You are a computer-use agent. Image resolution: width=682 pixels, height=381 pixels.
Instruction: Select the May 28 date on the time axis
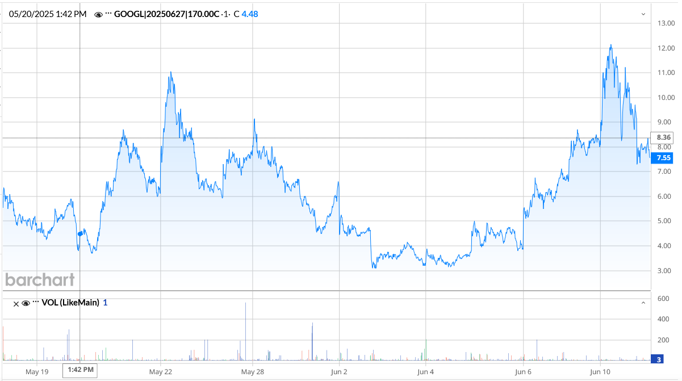point(252,371)
